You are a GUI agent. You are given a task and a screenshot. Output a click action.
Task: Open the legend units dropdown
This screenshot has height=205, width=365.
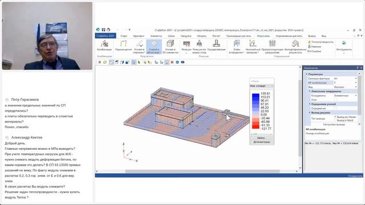[262, 86]
